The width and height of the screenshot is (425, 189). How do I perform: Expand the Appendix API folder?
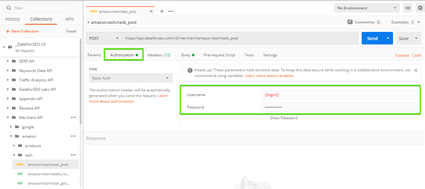tap(8, 99)
